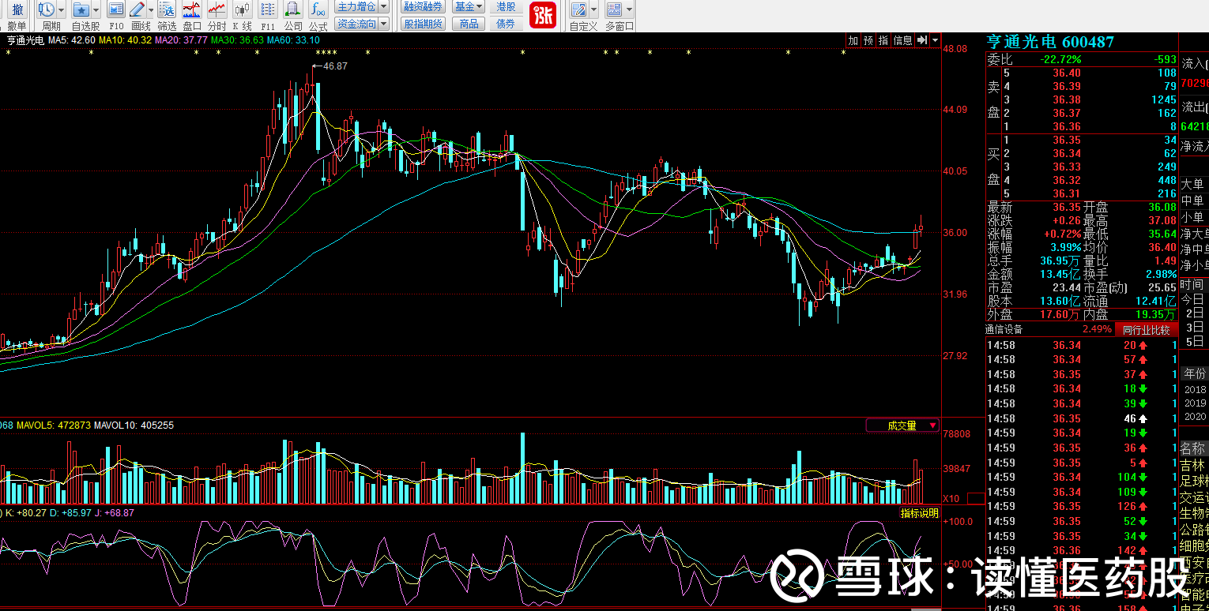
Task: Select the 画线 drawing pencil tool
Action: 137,9
